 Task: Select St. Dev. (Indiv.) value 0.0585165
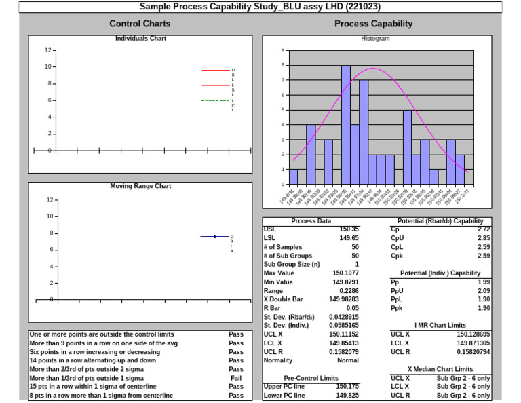[x=344, y=326]
